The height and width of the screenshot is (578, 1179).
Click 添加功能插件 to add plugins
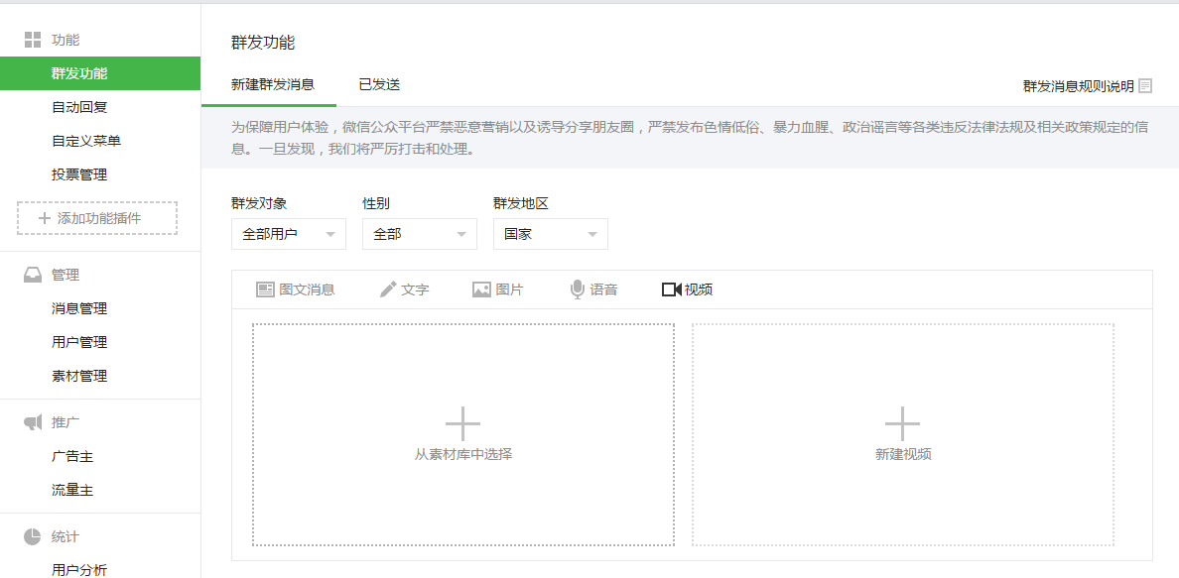click(95, 218)
